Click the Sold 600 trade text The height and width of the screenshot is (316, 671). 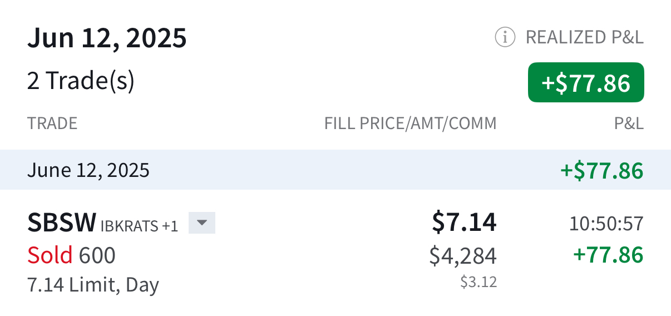(x=71, y=255)
